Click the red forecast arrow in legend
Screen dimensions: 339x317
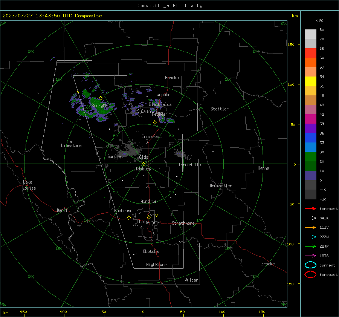tap(310, 208)
